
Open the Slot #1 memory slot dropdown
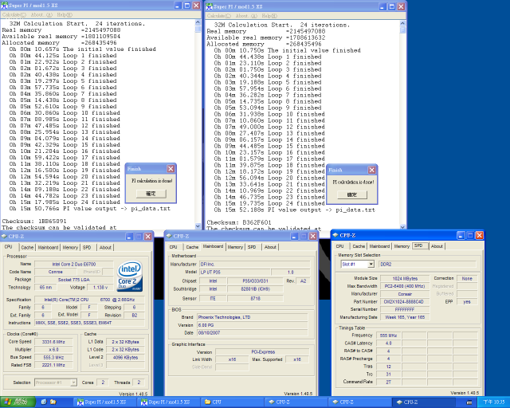pos(371,265)
